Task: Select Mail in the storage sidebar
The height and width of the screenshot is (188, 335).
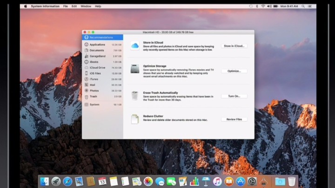Action: click(102, 85)
